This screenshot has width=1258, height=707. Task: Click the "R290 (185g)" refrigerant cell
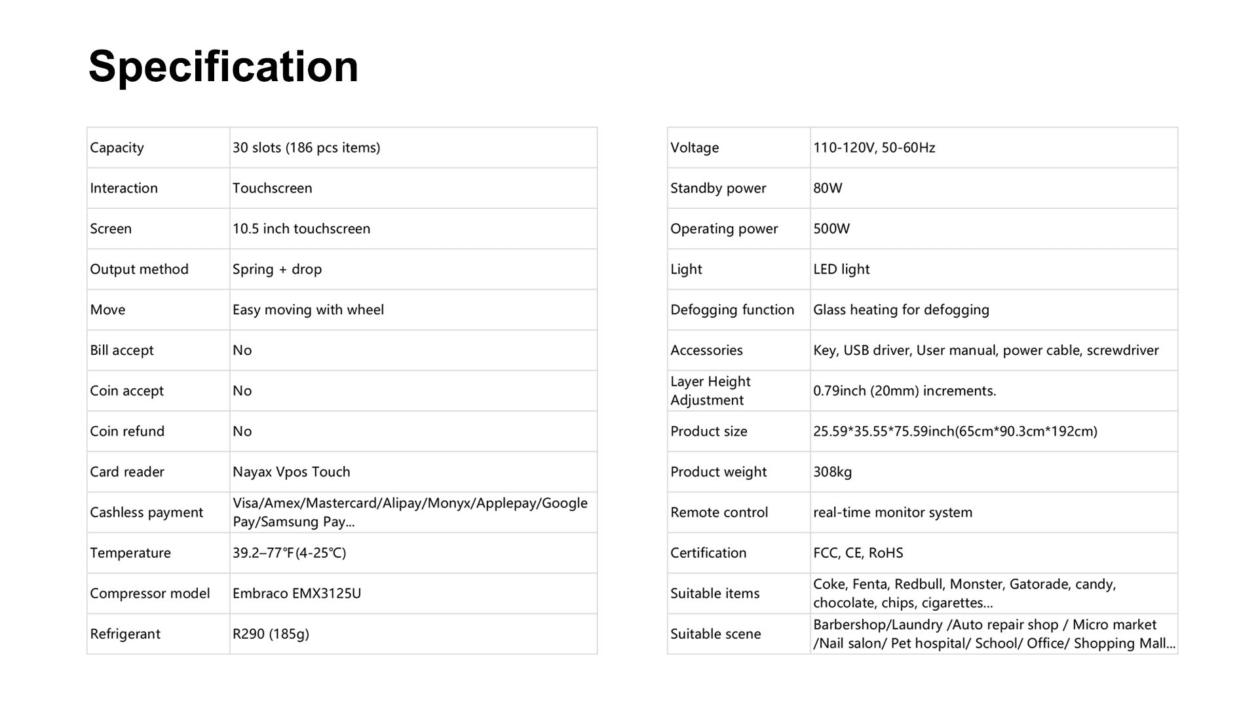pyautogui.click(x=271, y=634)
